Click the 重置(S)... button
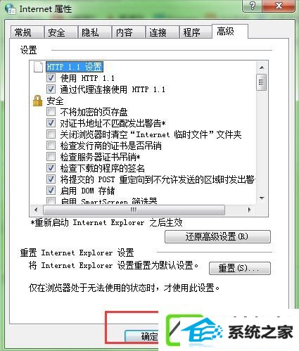The width and height of the screenshot is (299, 351). point(240,268)
